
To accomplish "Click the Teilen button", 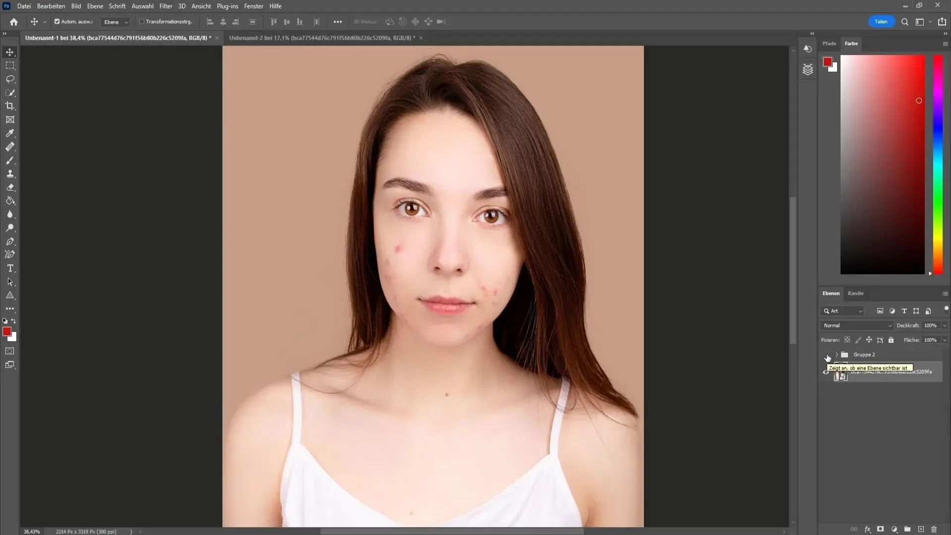I will [881, 22].
